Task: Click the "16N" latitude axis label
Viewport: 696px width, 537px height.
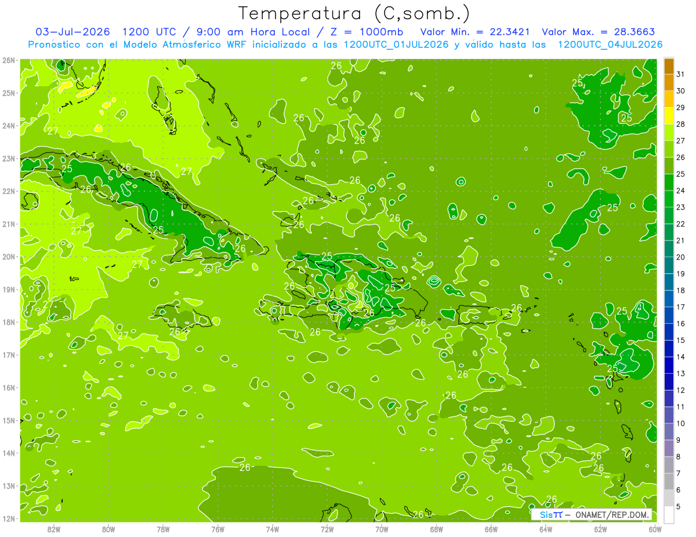Action: point(9,388)
